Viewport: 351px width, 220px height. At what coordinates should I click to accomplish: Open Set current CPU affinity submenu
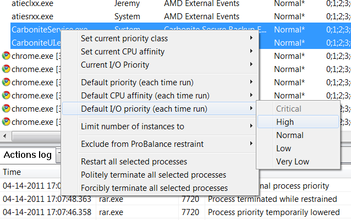point(160,52)
